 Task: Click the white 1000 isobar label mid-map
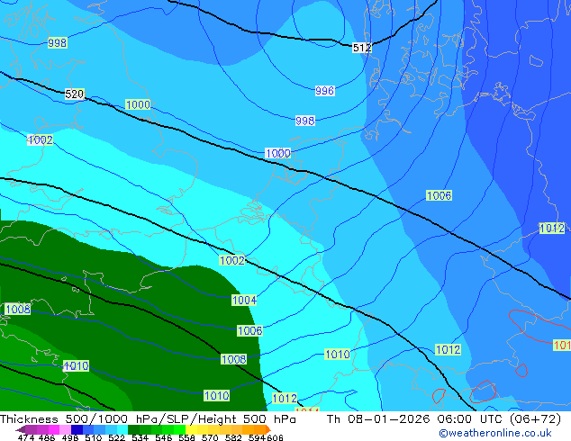[x=278, y=153]
